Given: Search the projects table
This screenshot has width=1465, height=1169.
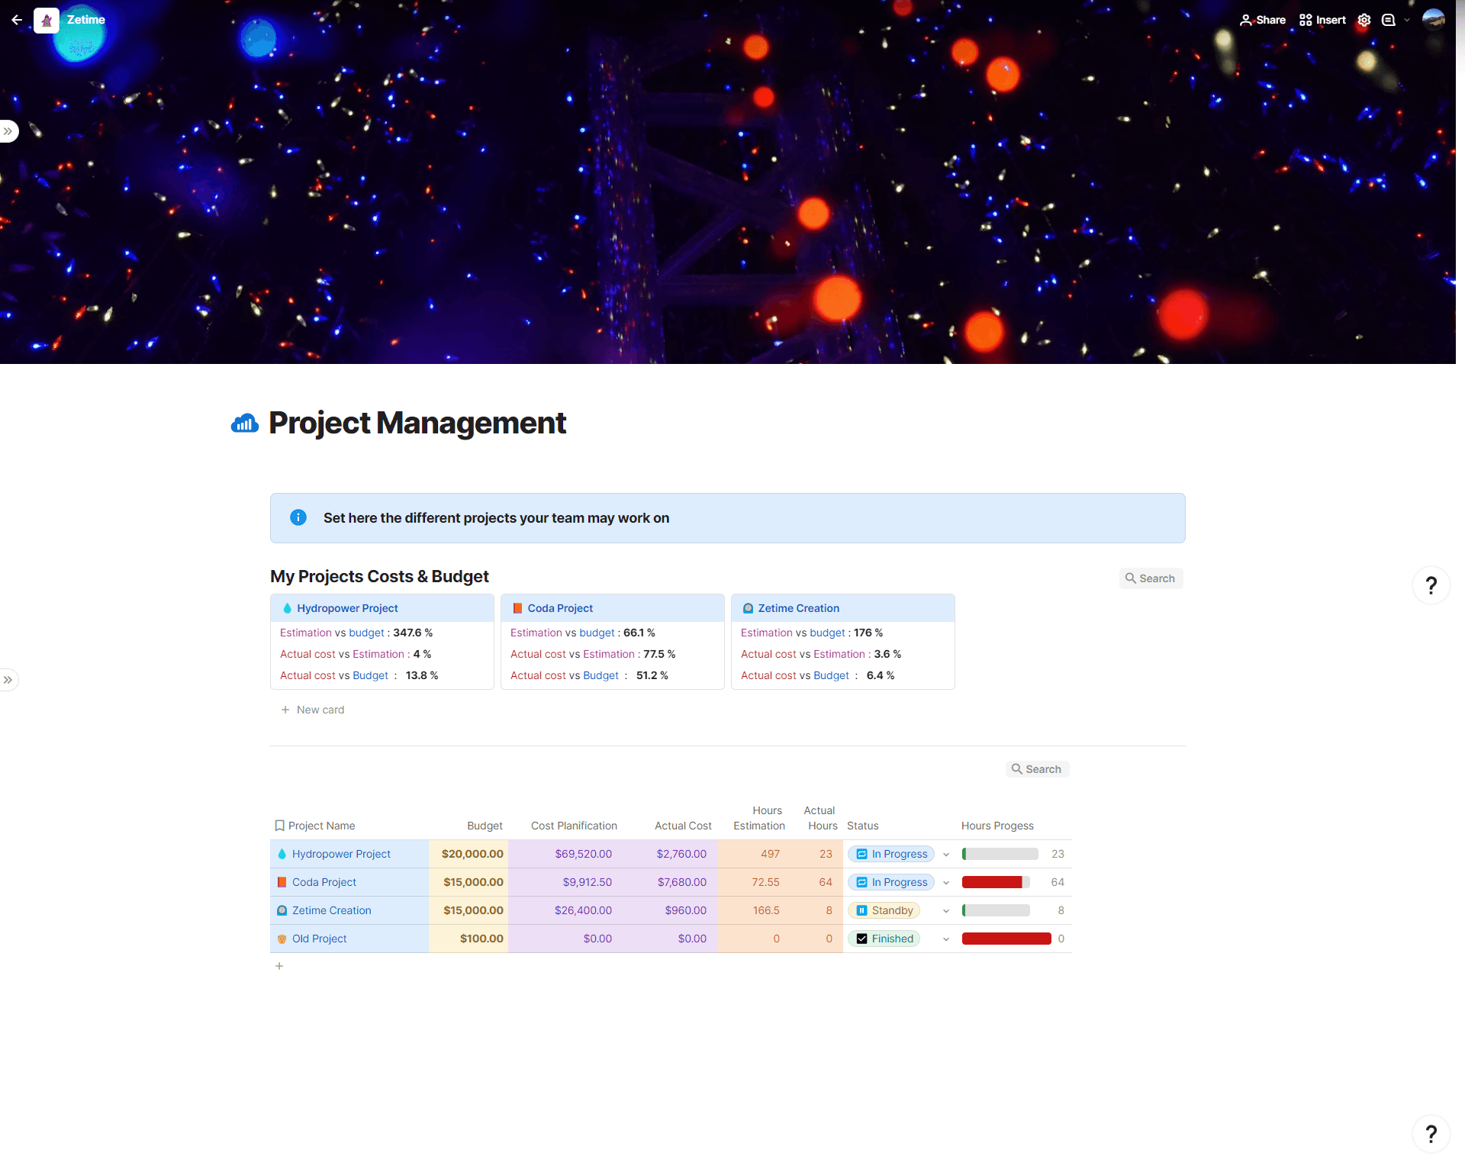Looking at the screenshot, I should 1037,769.
